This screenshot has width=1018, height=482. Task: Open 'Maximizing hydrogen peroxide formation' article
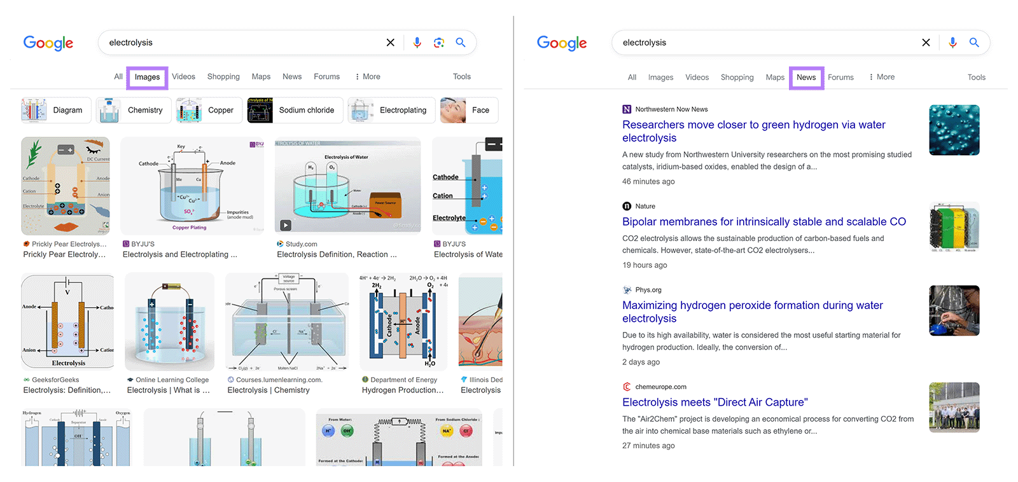pos(753,312)
